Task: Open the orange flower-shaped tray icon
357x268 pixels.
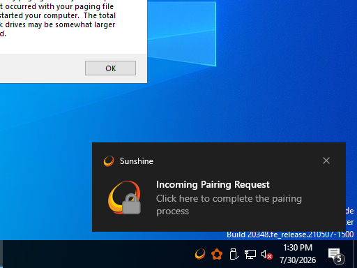Action: (x=217, y=254)
